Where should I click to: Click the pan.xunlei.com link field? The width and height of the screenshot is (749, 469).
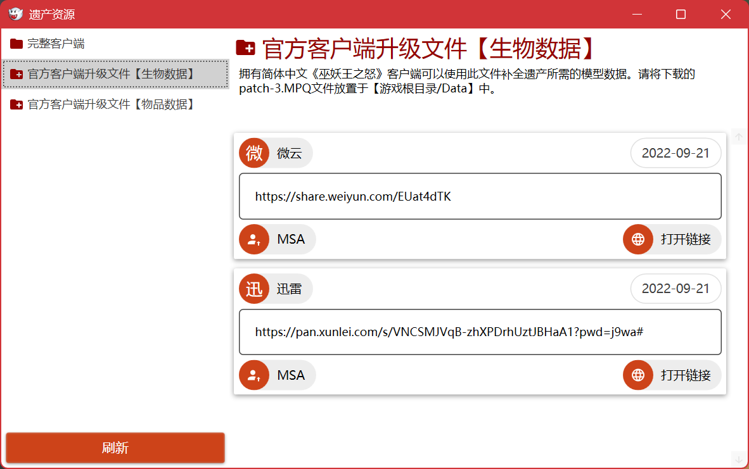480,332
